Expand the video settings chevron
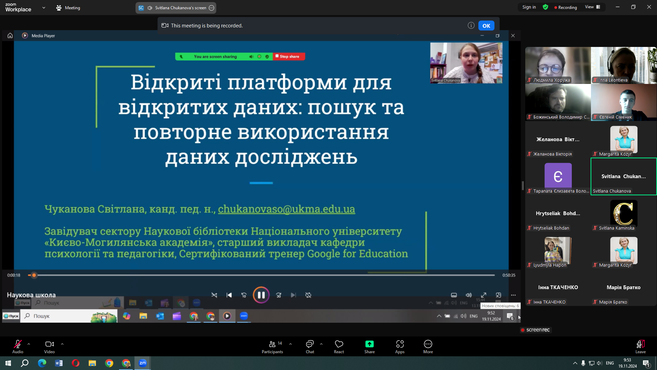The image size is (657, 370). (62, 344)
